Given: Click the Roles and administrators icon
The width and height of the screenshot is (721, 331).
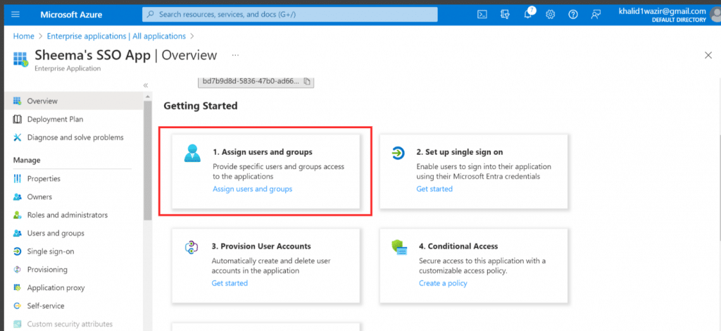Looking at the screenshot, I should point(18,216).
